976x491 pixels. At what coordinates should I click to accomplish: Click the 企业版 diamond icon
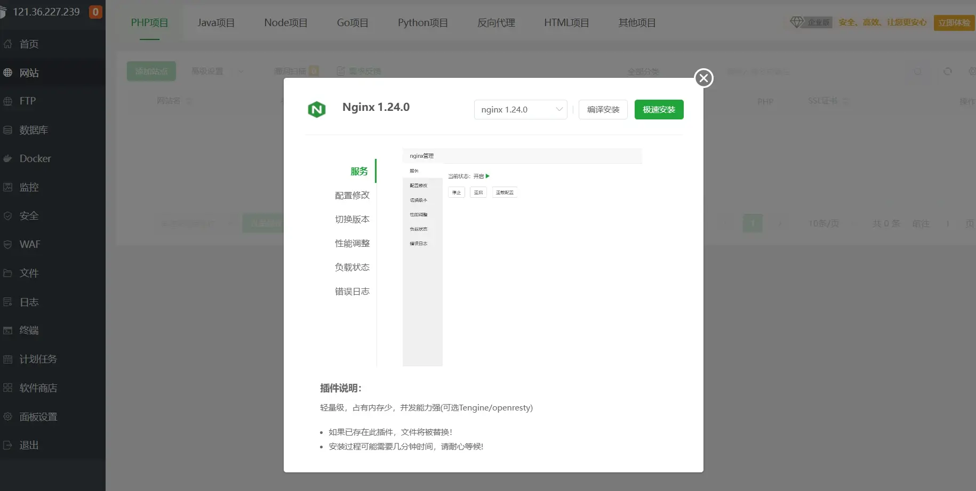[x=796, y=22]
